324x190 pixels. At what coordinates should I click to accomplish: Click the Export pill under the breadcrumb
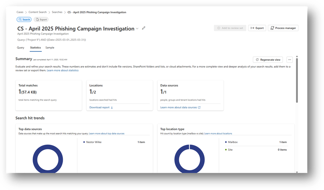[41, 19]
